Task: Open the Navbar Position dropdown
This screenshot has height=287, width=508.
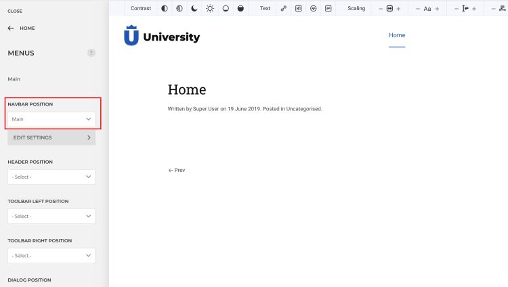Action: coord(51,119)
